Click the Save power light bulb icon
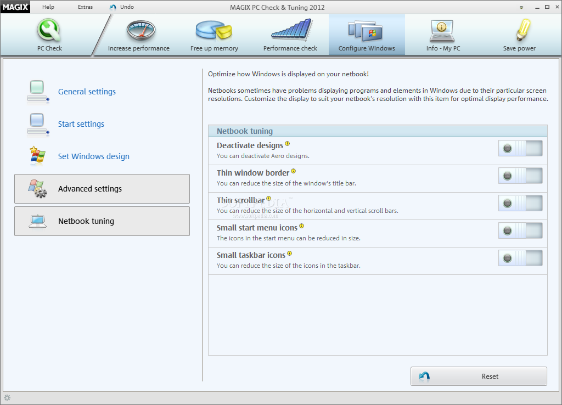Image resolution: width=562 pixels, height=405 pixels. coord(523,30)
